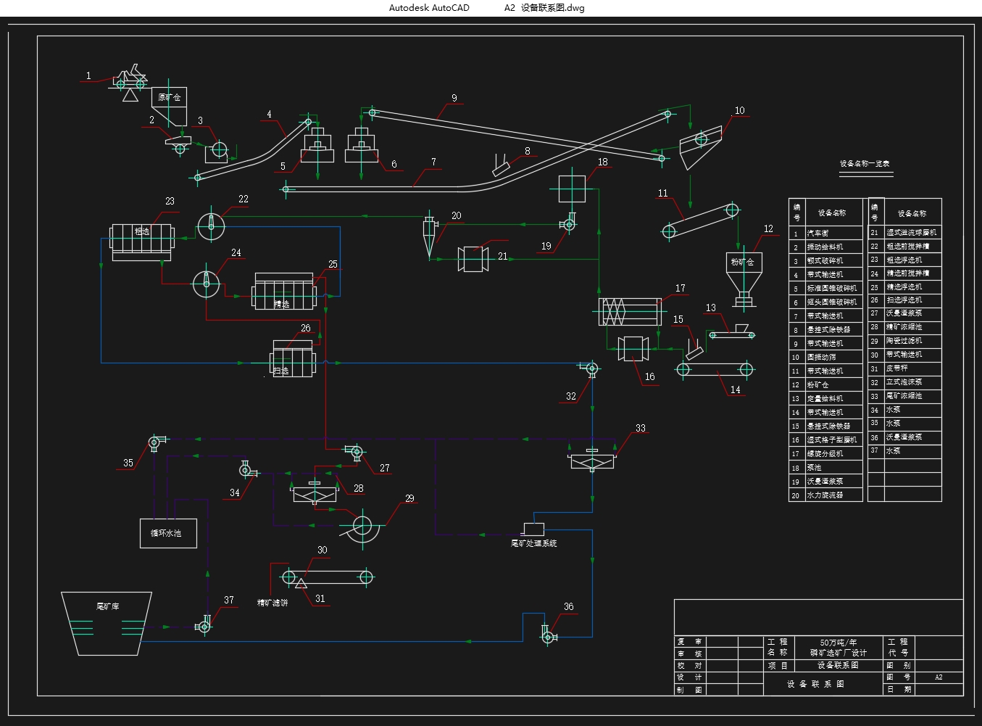Select '带式输送机' in table row 30
This screenshot has height=726, width=982.
tap(904, 355)
